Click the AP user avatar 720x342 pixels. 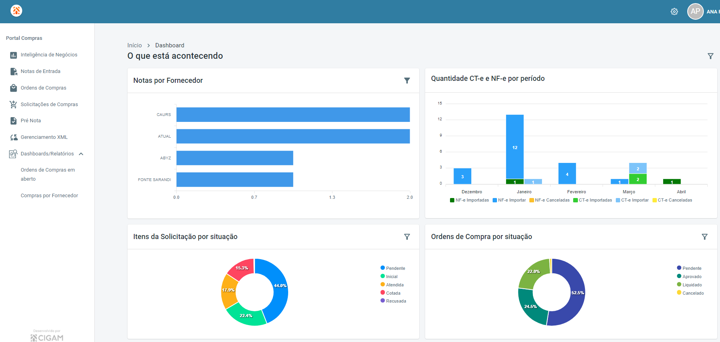tap(695, 11)
